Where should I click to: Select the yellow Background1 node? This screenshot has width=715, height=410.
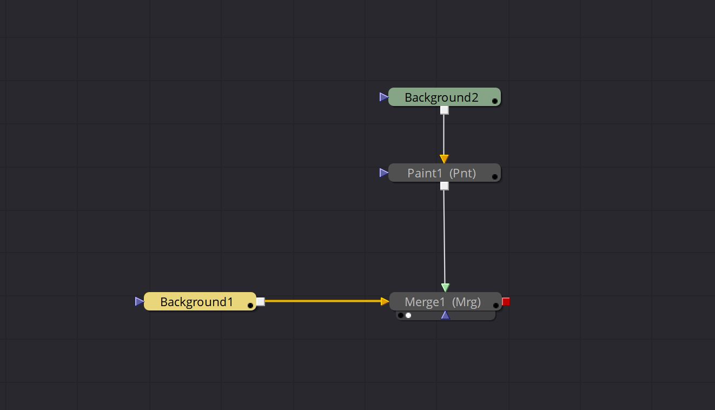pyautogui.click(x=200, y=301)
